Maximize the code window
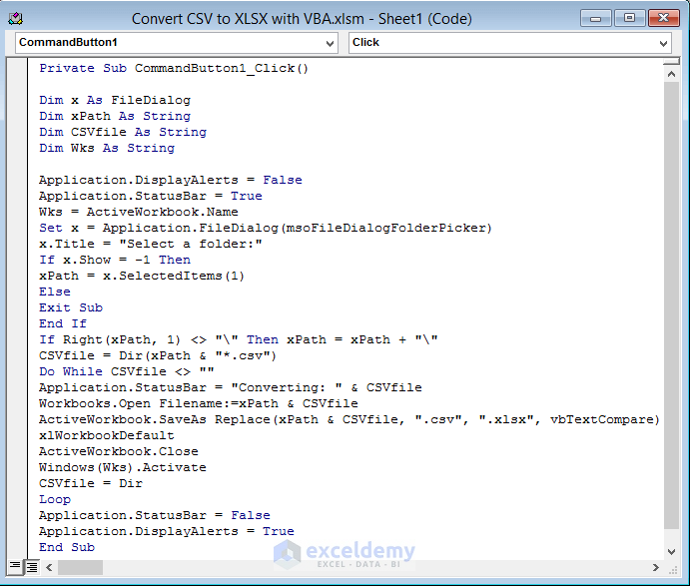 coord(629,19)
